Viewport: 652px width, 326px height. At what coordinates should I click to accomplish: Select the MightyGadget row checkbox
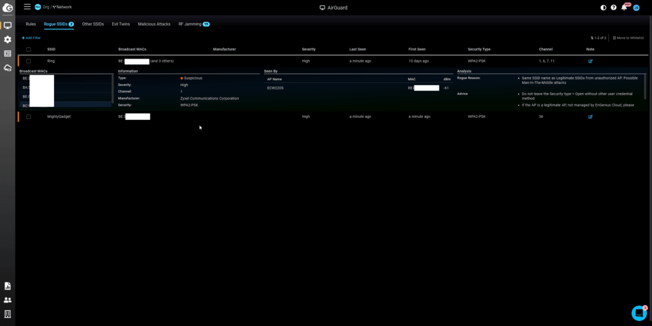click(x=29, y=117)
